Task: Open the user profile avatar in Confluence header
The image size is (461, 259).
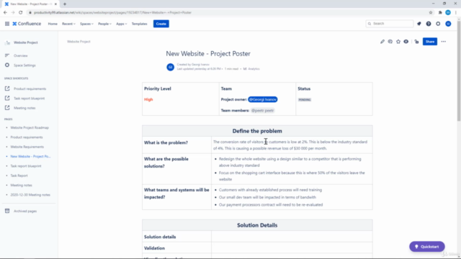Action: (x=448, y=24)
